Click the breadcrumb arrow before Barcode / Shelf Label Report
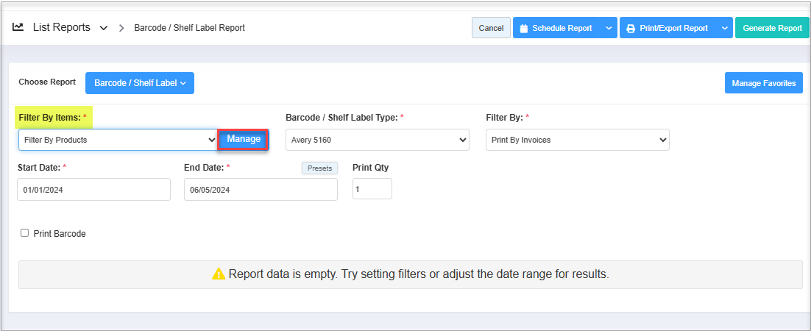The image size is (811, 331). 121,28
